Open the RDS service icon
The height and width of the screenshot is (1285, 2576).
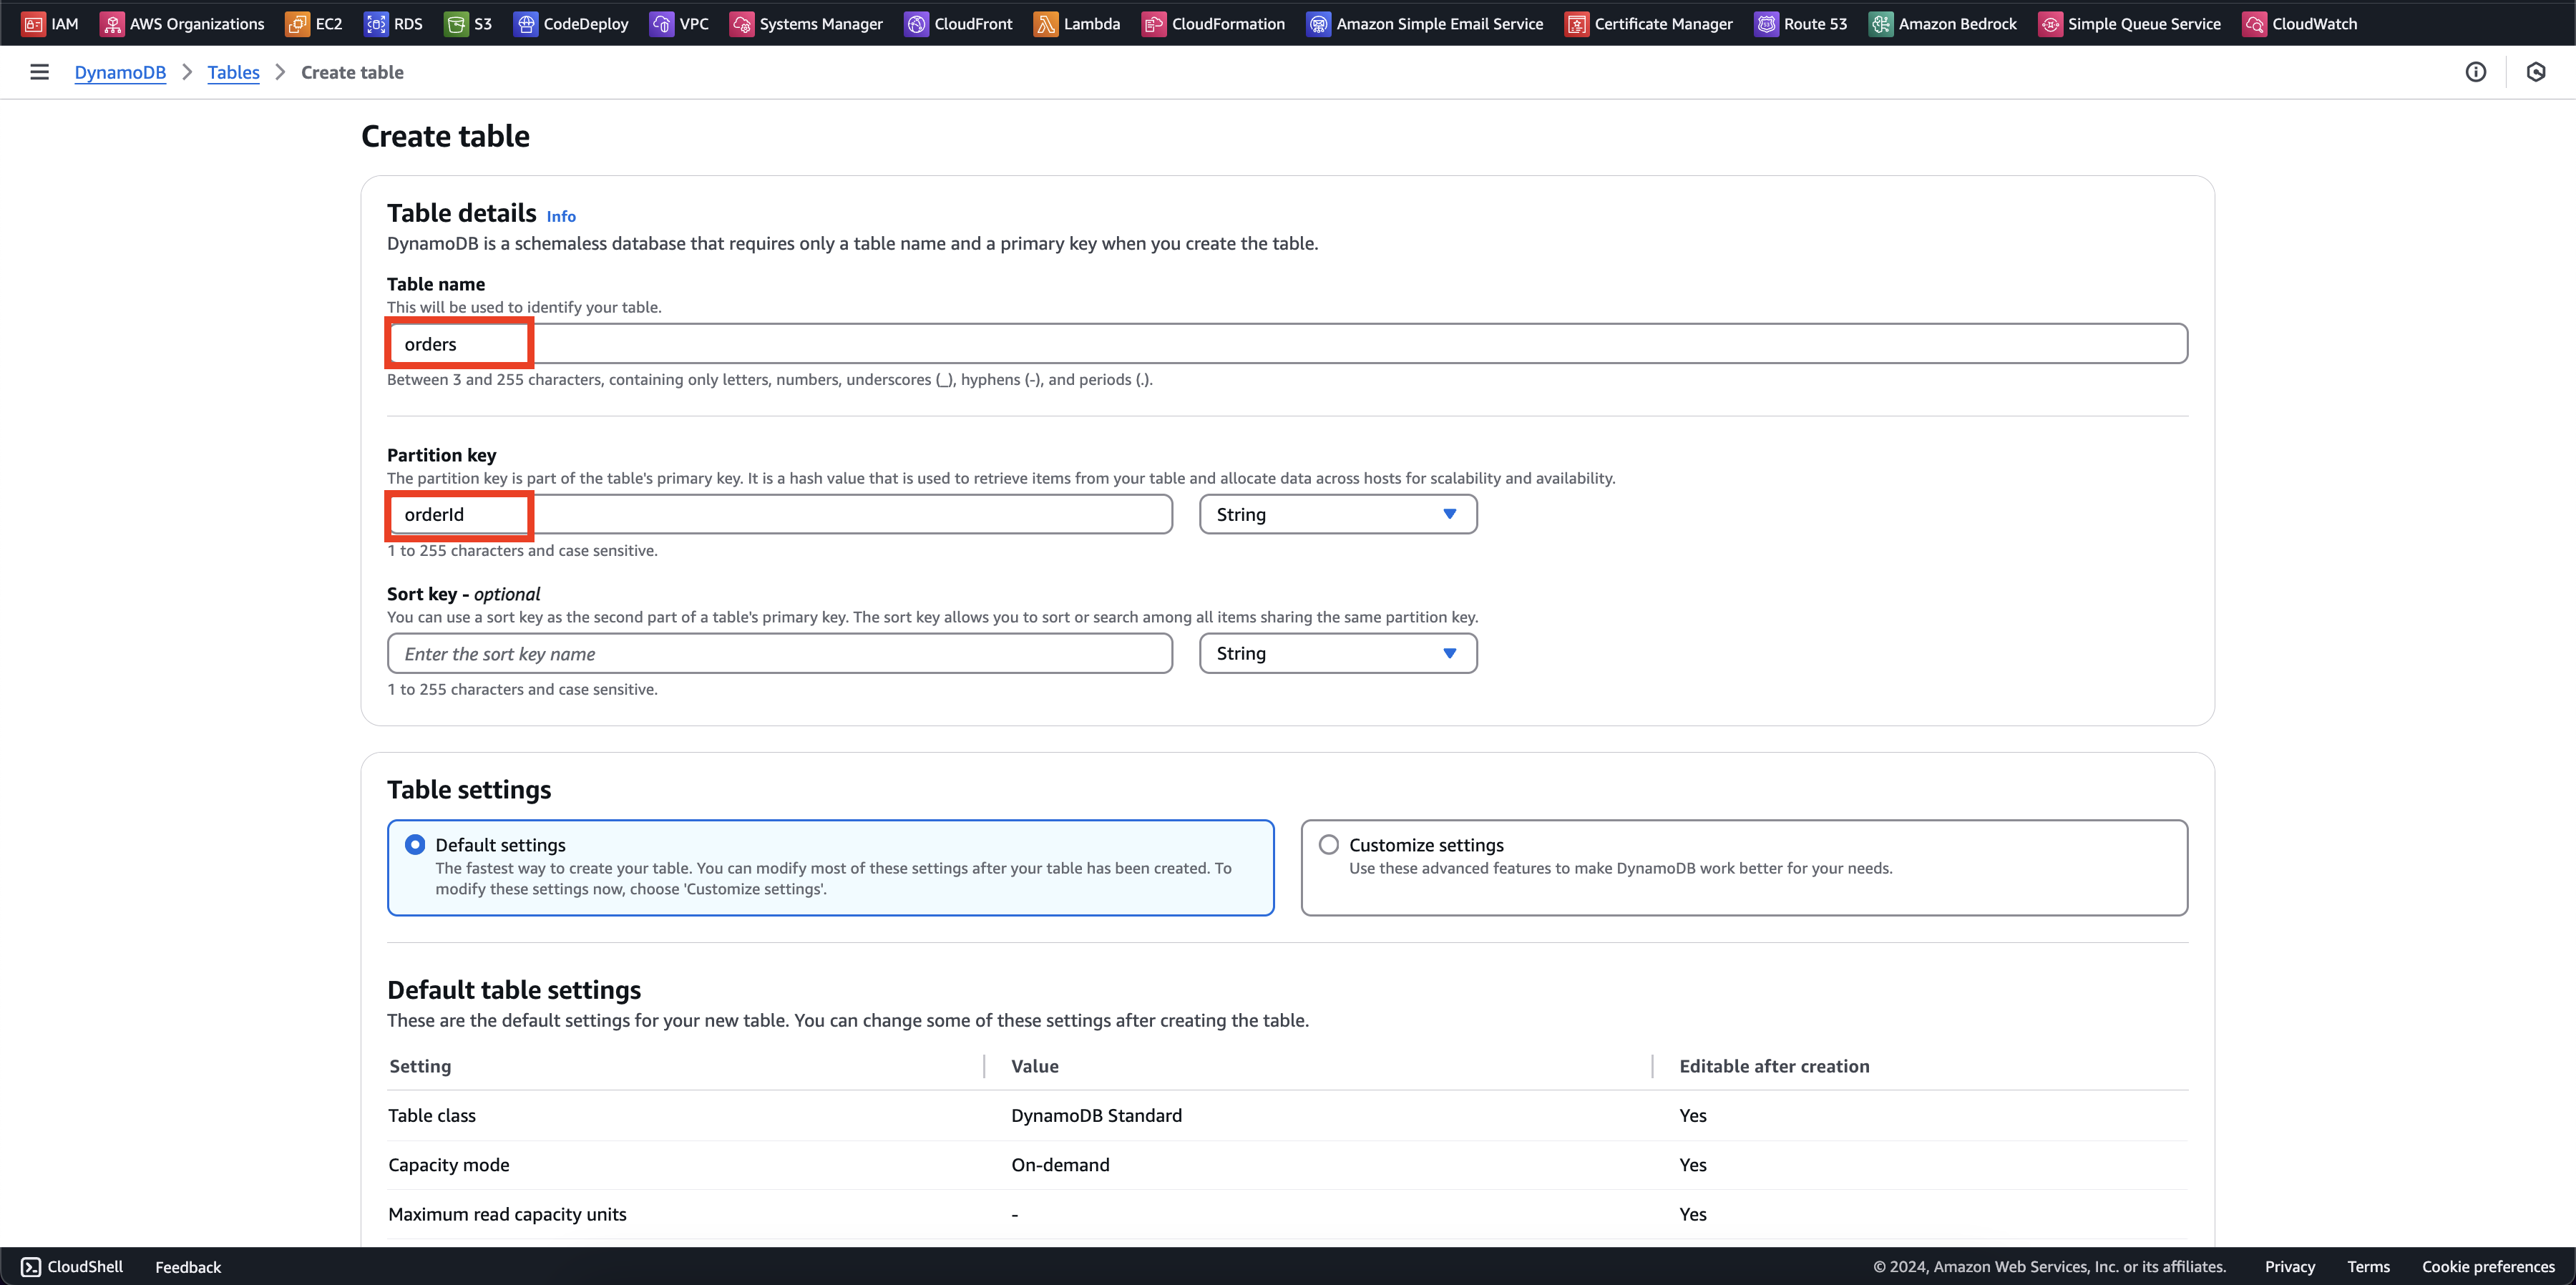[376, 24]
